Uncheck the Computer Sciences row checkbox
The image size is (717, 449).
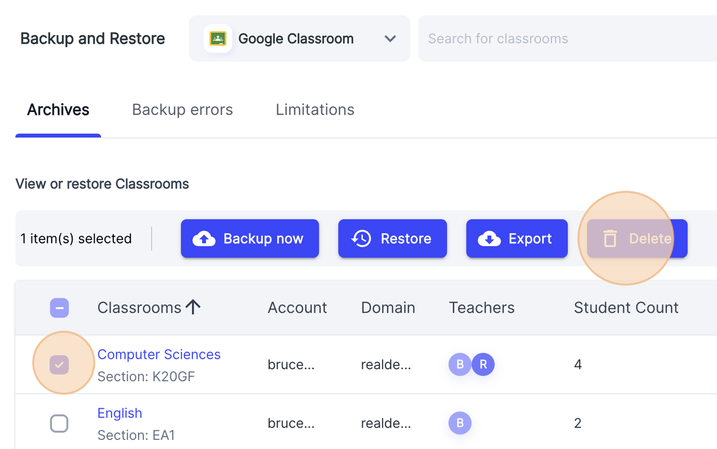tap(59, 364)
